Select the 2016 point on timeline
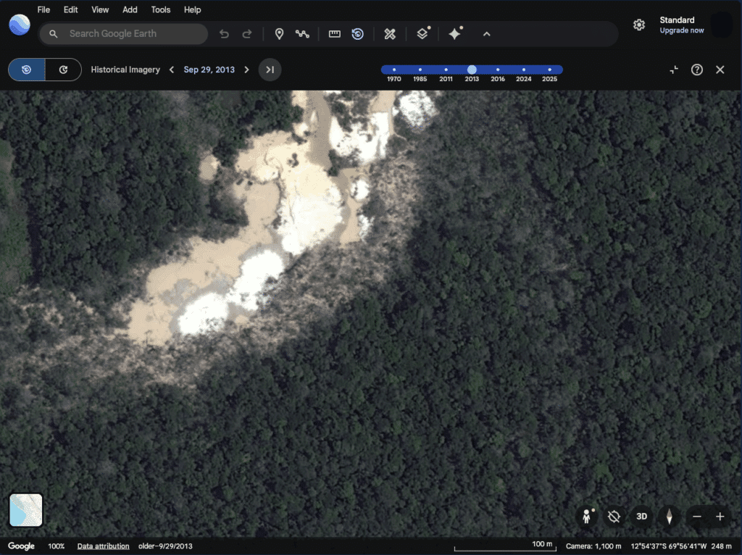The height and width of the screenshot is (555, 742). pyautogui.click(x=498, y=70)
